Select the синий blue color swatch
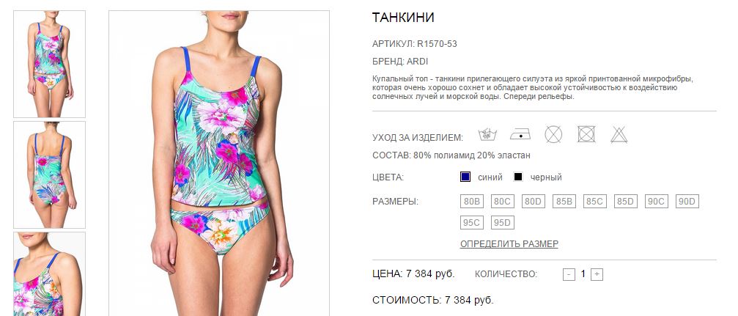This screenshot has width=738, height=316. (x=465, y=177)
